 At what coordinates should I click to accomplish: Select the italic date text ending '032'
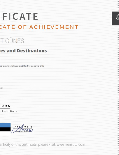pyautogui.click(x=2, y=88)
